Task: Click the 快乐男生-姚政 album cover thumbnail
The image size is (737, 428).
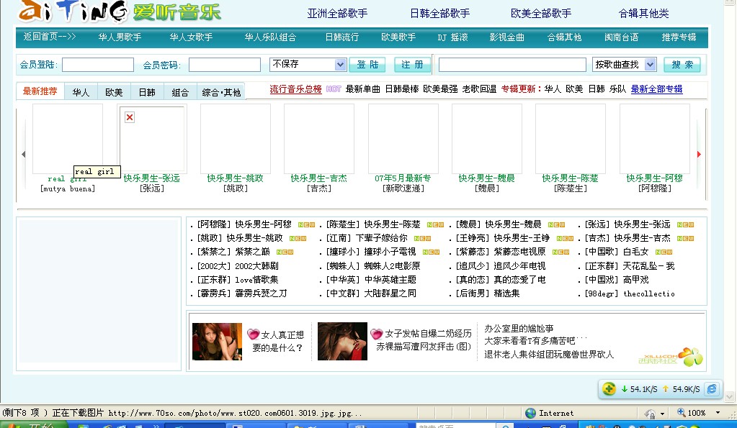Action: (x=236, y=139)
